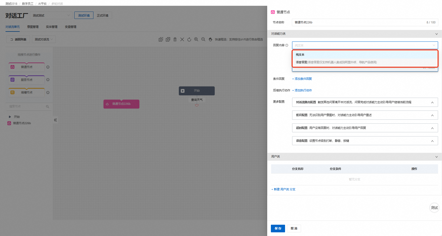Select the hand pan tool
442x236 pixels.
click(211, 39)
